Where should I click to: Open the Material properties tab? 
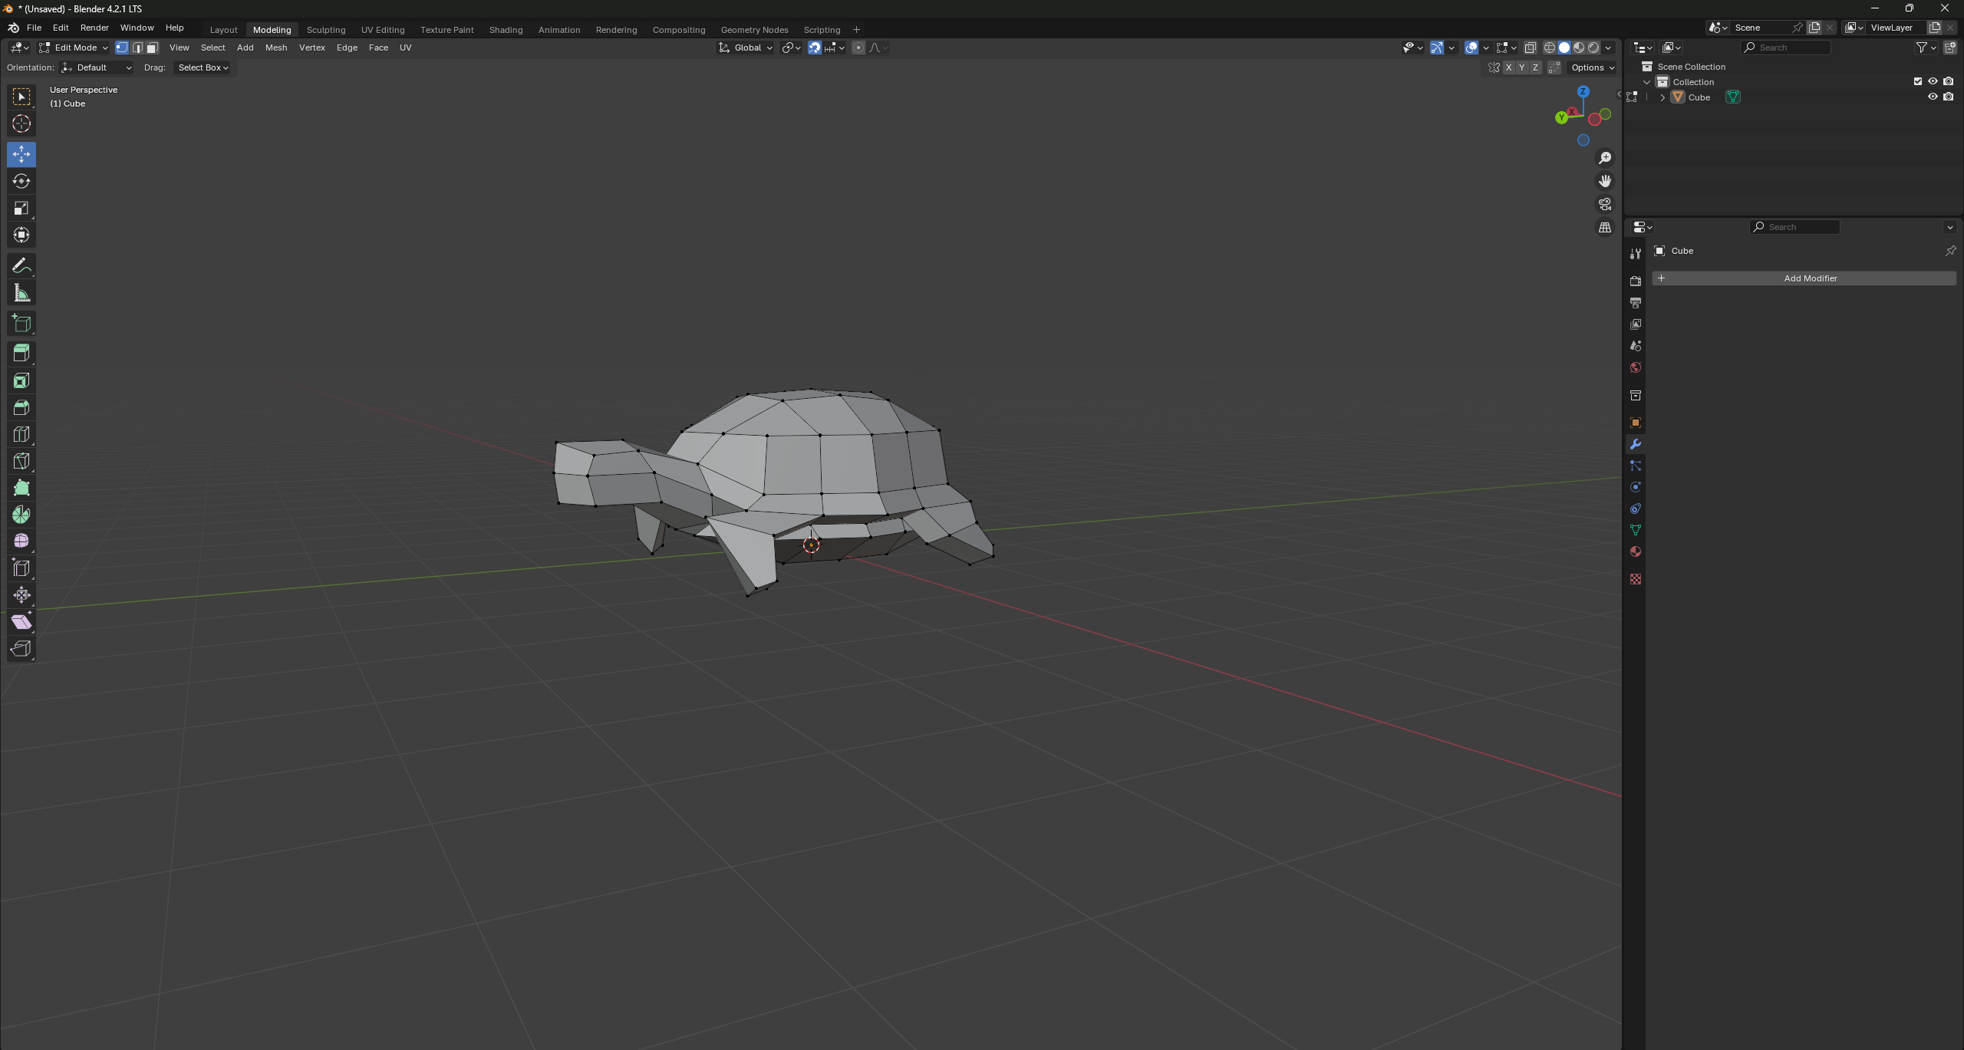tap(1636, 551)
